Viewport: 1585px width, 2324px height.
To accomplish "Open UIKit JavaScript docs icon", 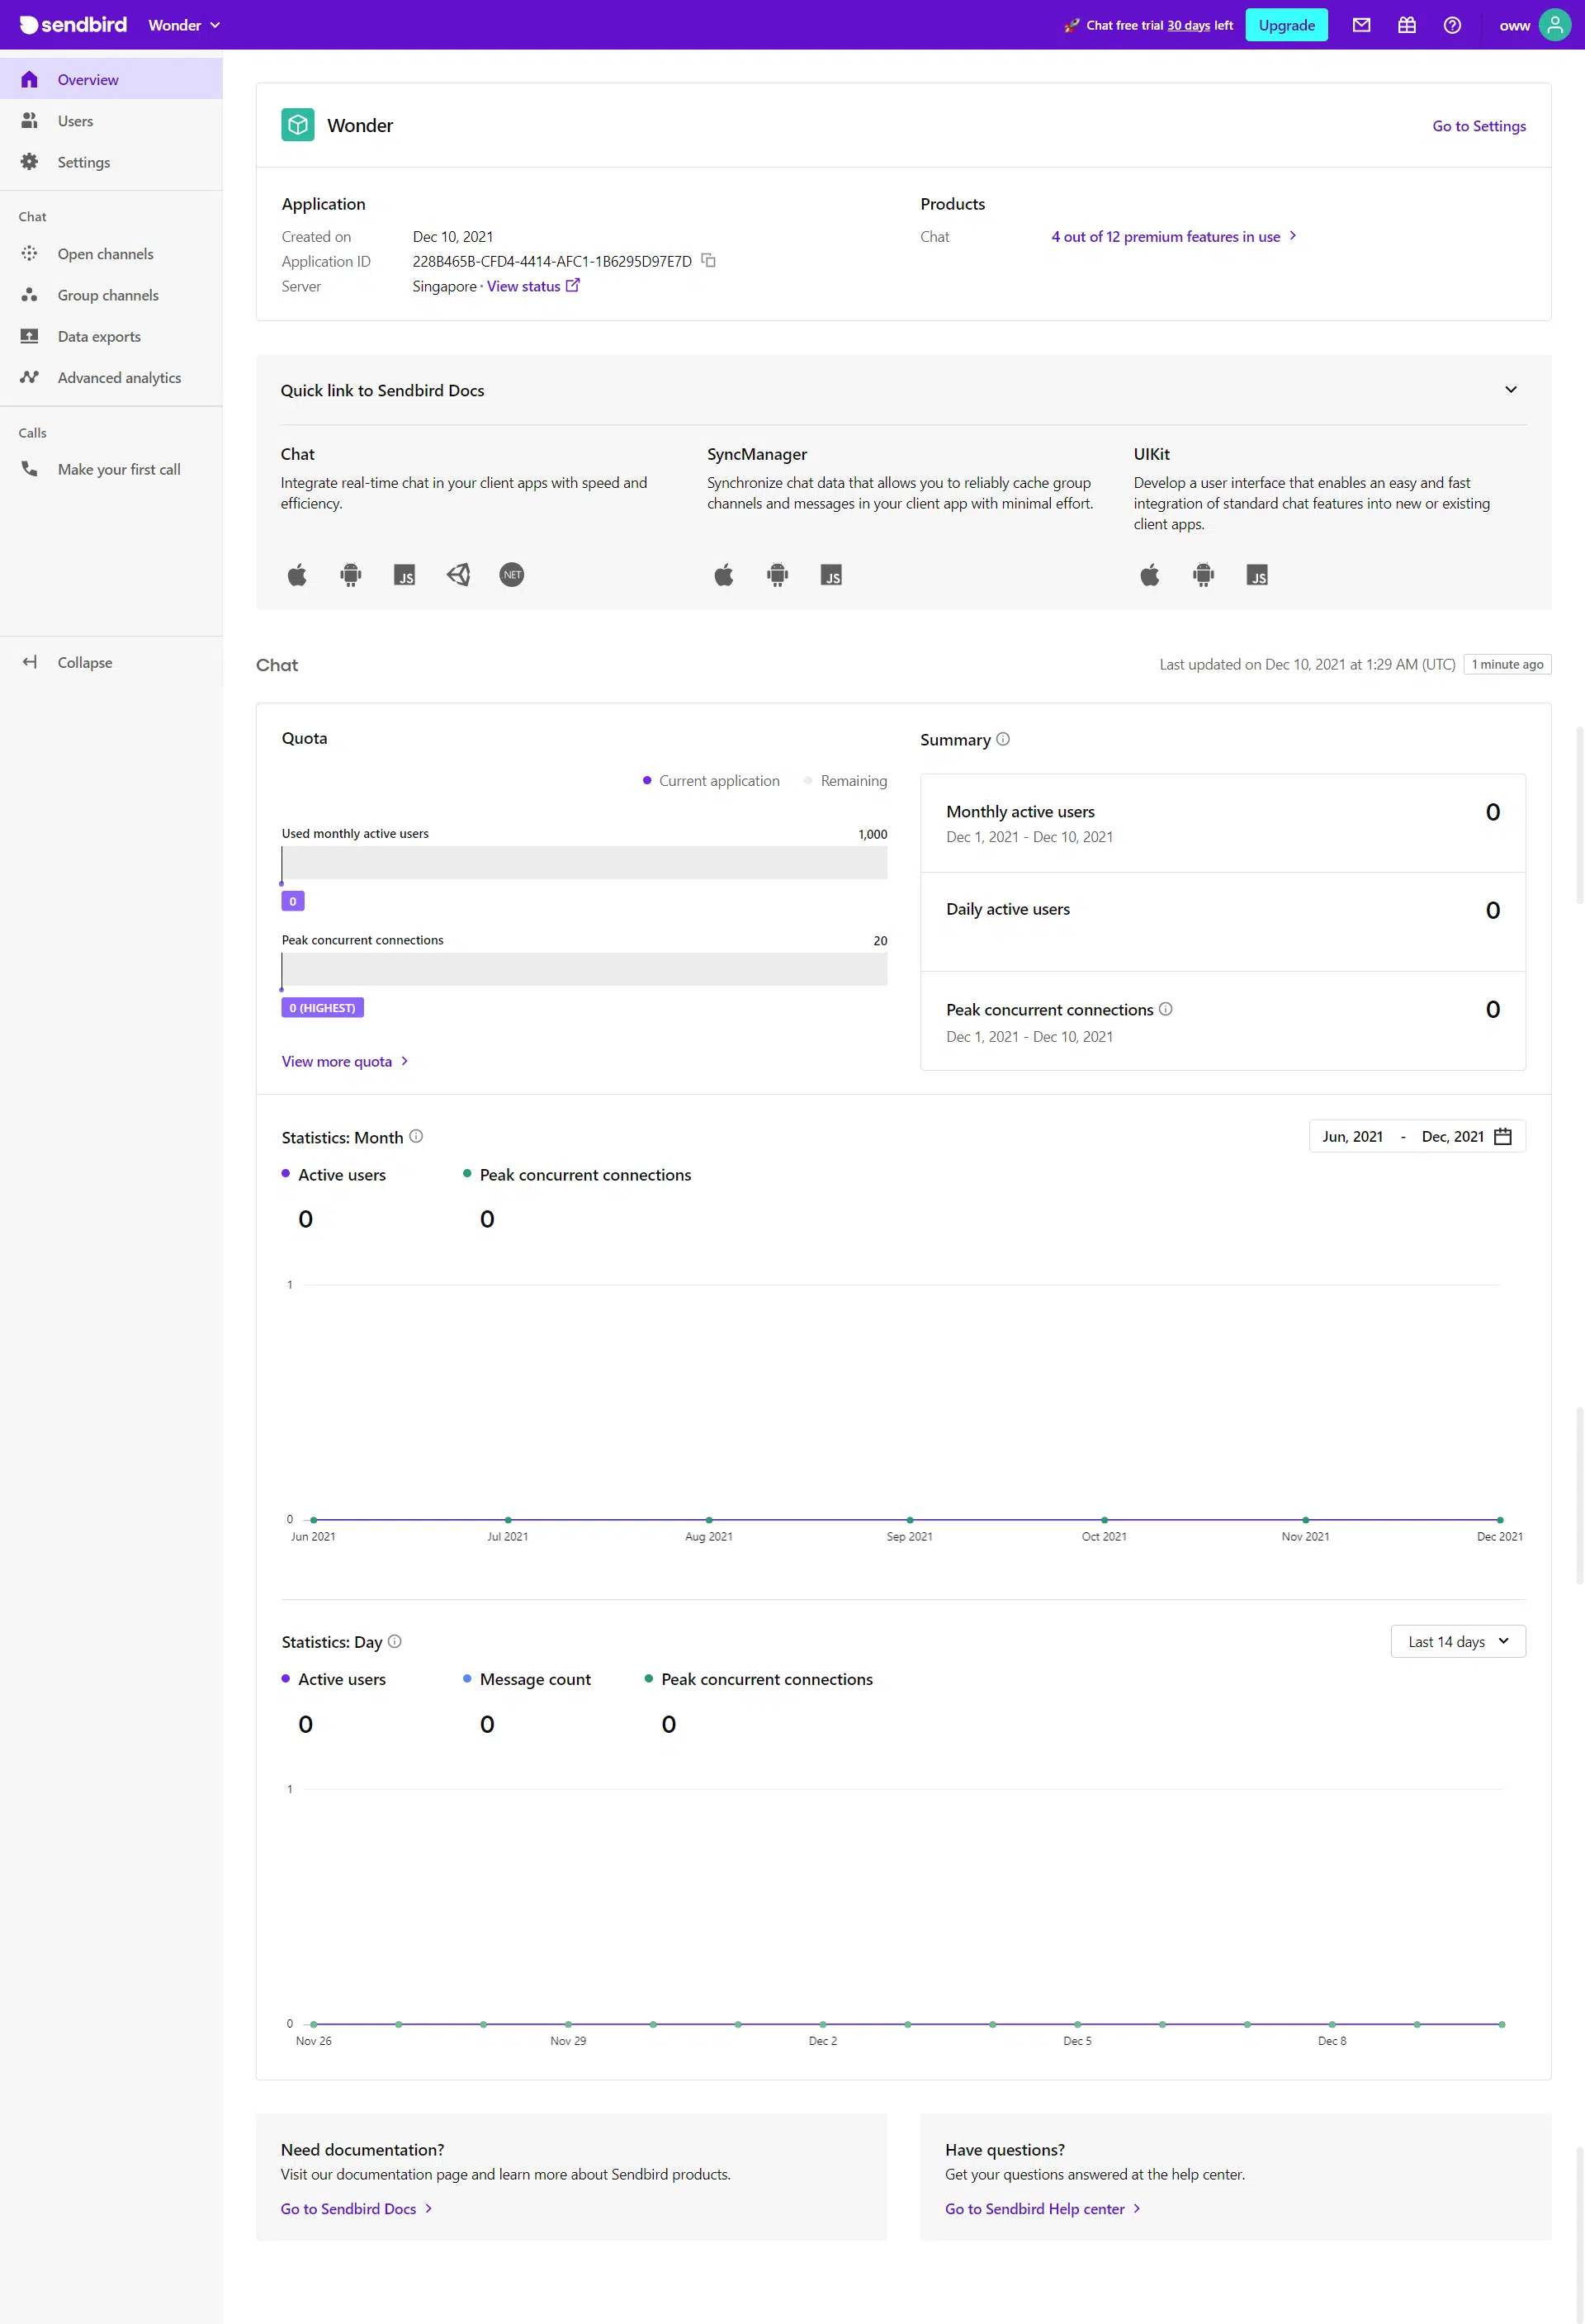I will 1257,575.
